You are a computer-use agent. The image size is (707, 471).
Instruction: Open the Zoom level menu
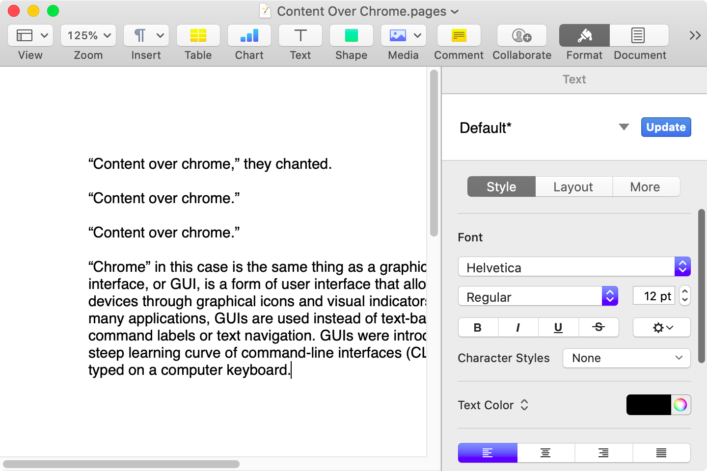(x=88, y=35)
